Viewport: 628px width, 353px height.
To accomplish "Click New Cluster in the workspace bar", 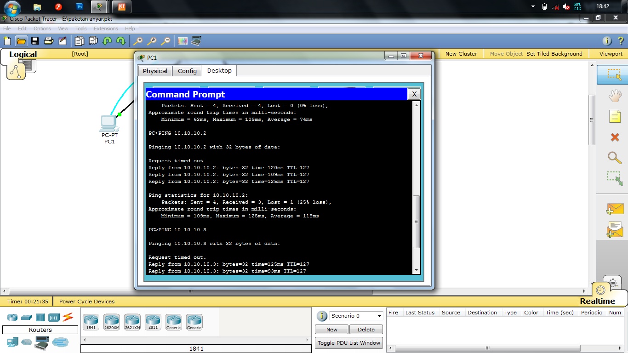I will (461, 54).
